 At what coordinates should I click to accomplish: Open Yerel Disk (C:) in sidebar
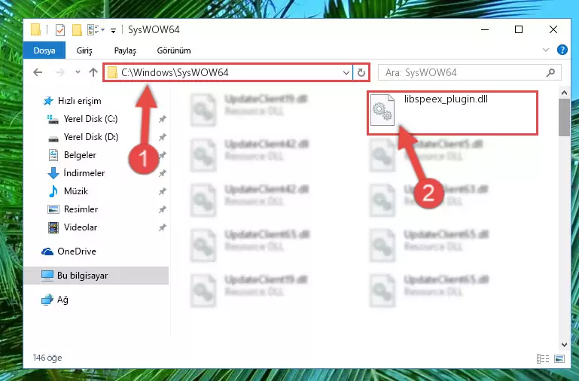82,119
